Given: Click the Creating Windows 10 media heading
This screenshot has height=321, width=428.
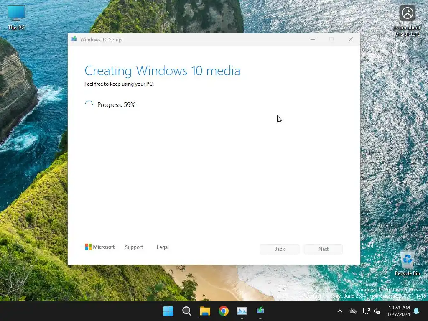Looking at the screenshot, I should tap(163, 71).
